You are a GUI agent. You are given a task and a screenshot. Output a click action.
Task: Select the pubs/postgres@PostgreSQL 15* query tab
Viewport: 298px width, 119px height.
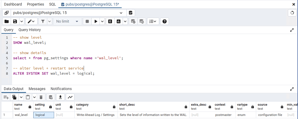pyautogui.click(x=90, y=4)
